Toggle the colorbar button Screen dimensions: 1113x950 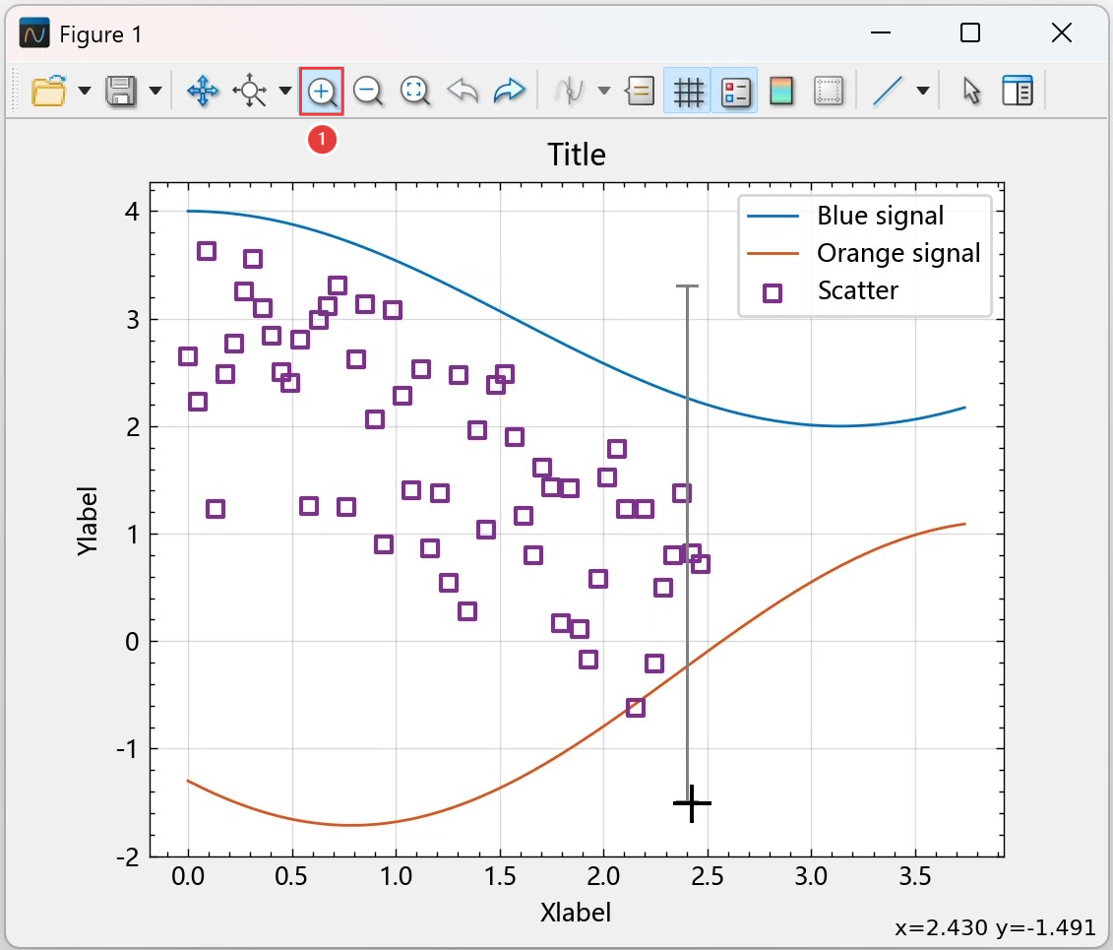(781, 92)
